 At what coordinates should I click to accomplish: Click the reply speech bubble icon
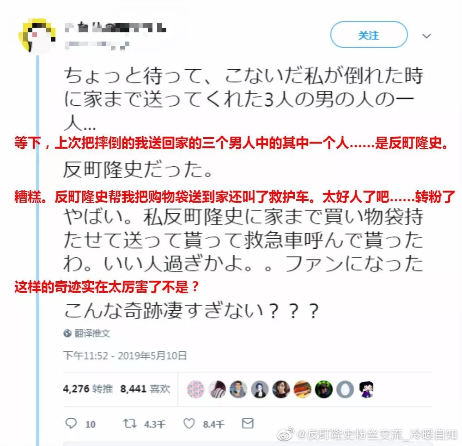(71, 423)
